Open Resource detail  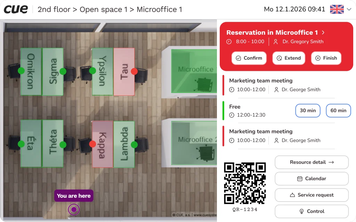(311, 162)
